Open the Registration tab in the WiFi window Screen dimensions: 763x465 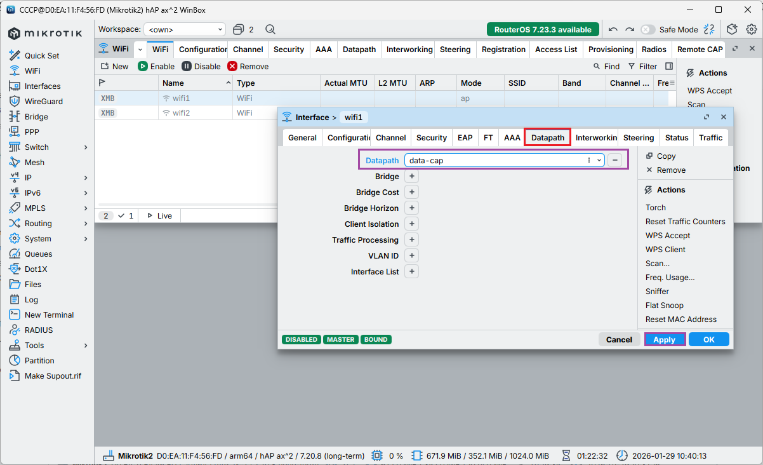pos(503,50)
